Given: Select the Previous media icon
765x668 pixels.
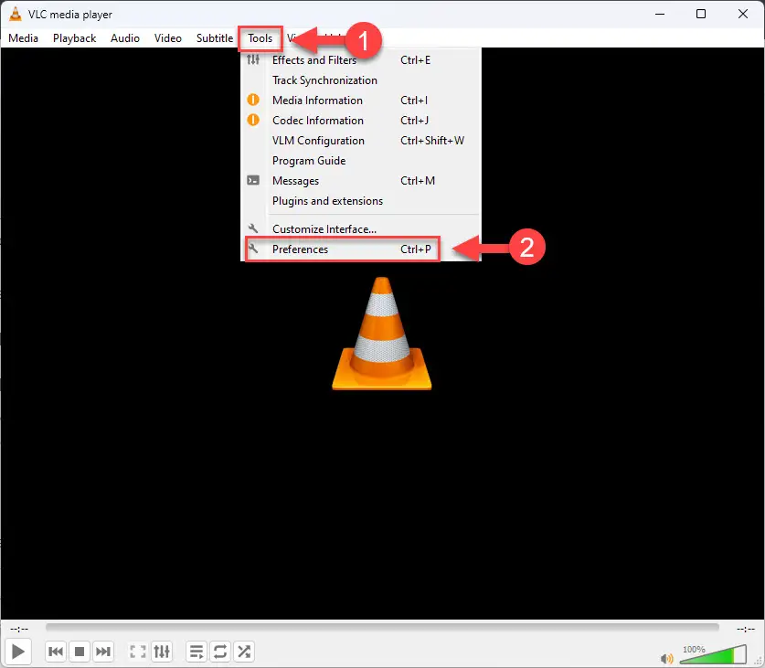Looking at the screenshot, I should click(x=56, y=652).
